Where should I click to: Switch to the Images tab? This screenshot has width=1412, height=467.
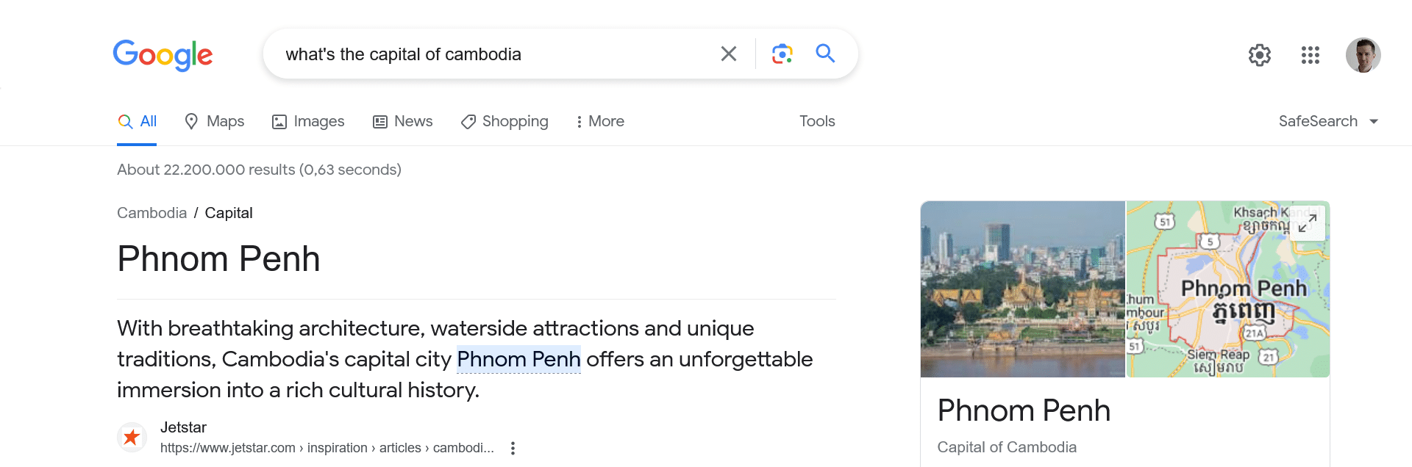point(308,121)
